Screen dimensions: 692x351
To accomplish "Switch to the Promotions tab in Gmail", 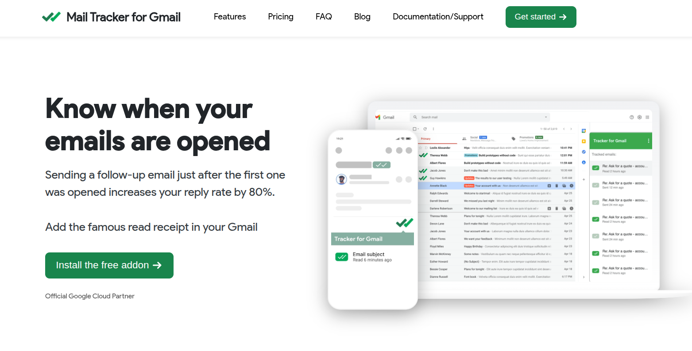I will pos(526,138).
